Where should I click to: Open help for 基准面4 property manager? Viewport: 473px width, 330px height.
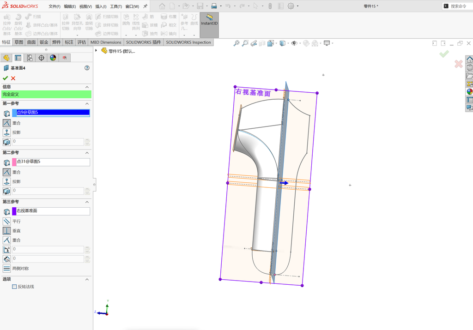[x=87, y=68]
